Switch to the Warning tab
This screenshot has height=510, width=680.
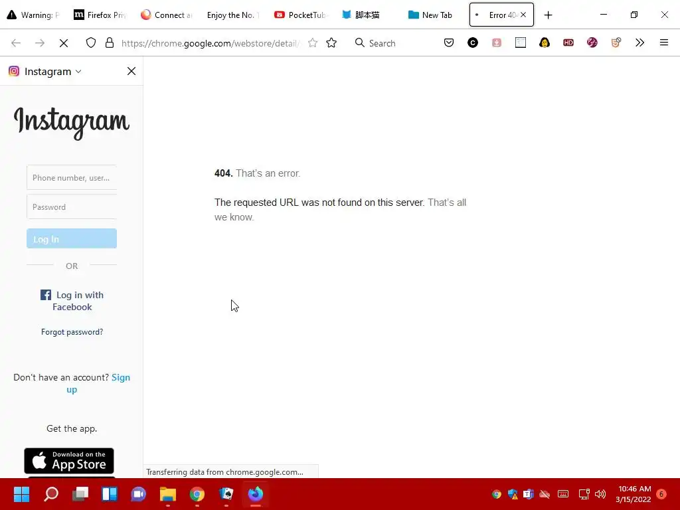coord(33,15)
